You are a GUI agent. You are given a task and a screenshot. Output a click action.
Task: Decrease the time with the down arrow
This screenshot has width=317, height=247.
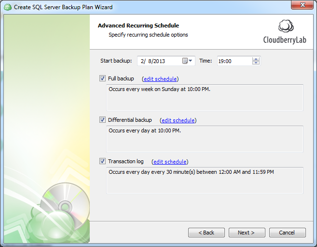coord(256,63)
